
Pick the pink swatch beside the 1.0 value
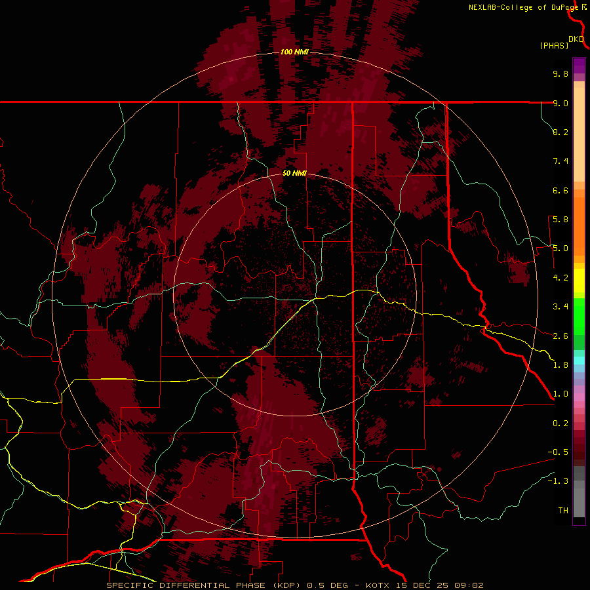[579, 397]
